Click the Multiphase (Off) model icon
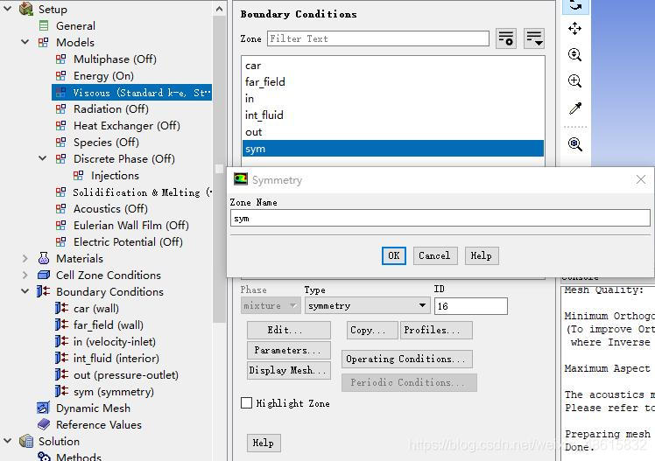 pyautogui.click(x=61, y=59)
